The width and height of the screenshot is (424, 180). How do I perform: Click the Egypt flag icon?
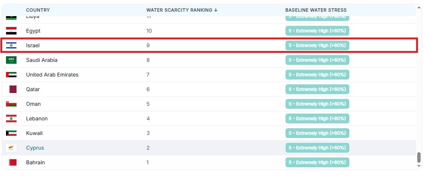(x=11, y=31)
